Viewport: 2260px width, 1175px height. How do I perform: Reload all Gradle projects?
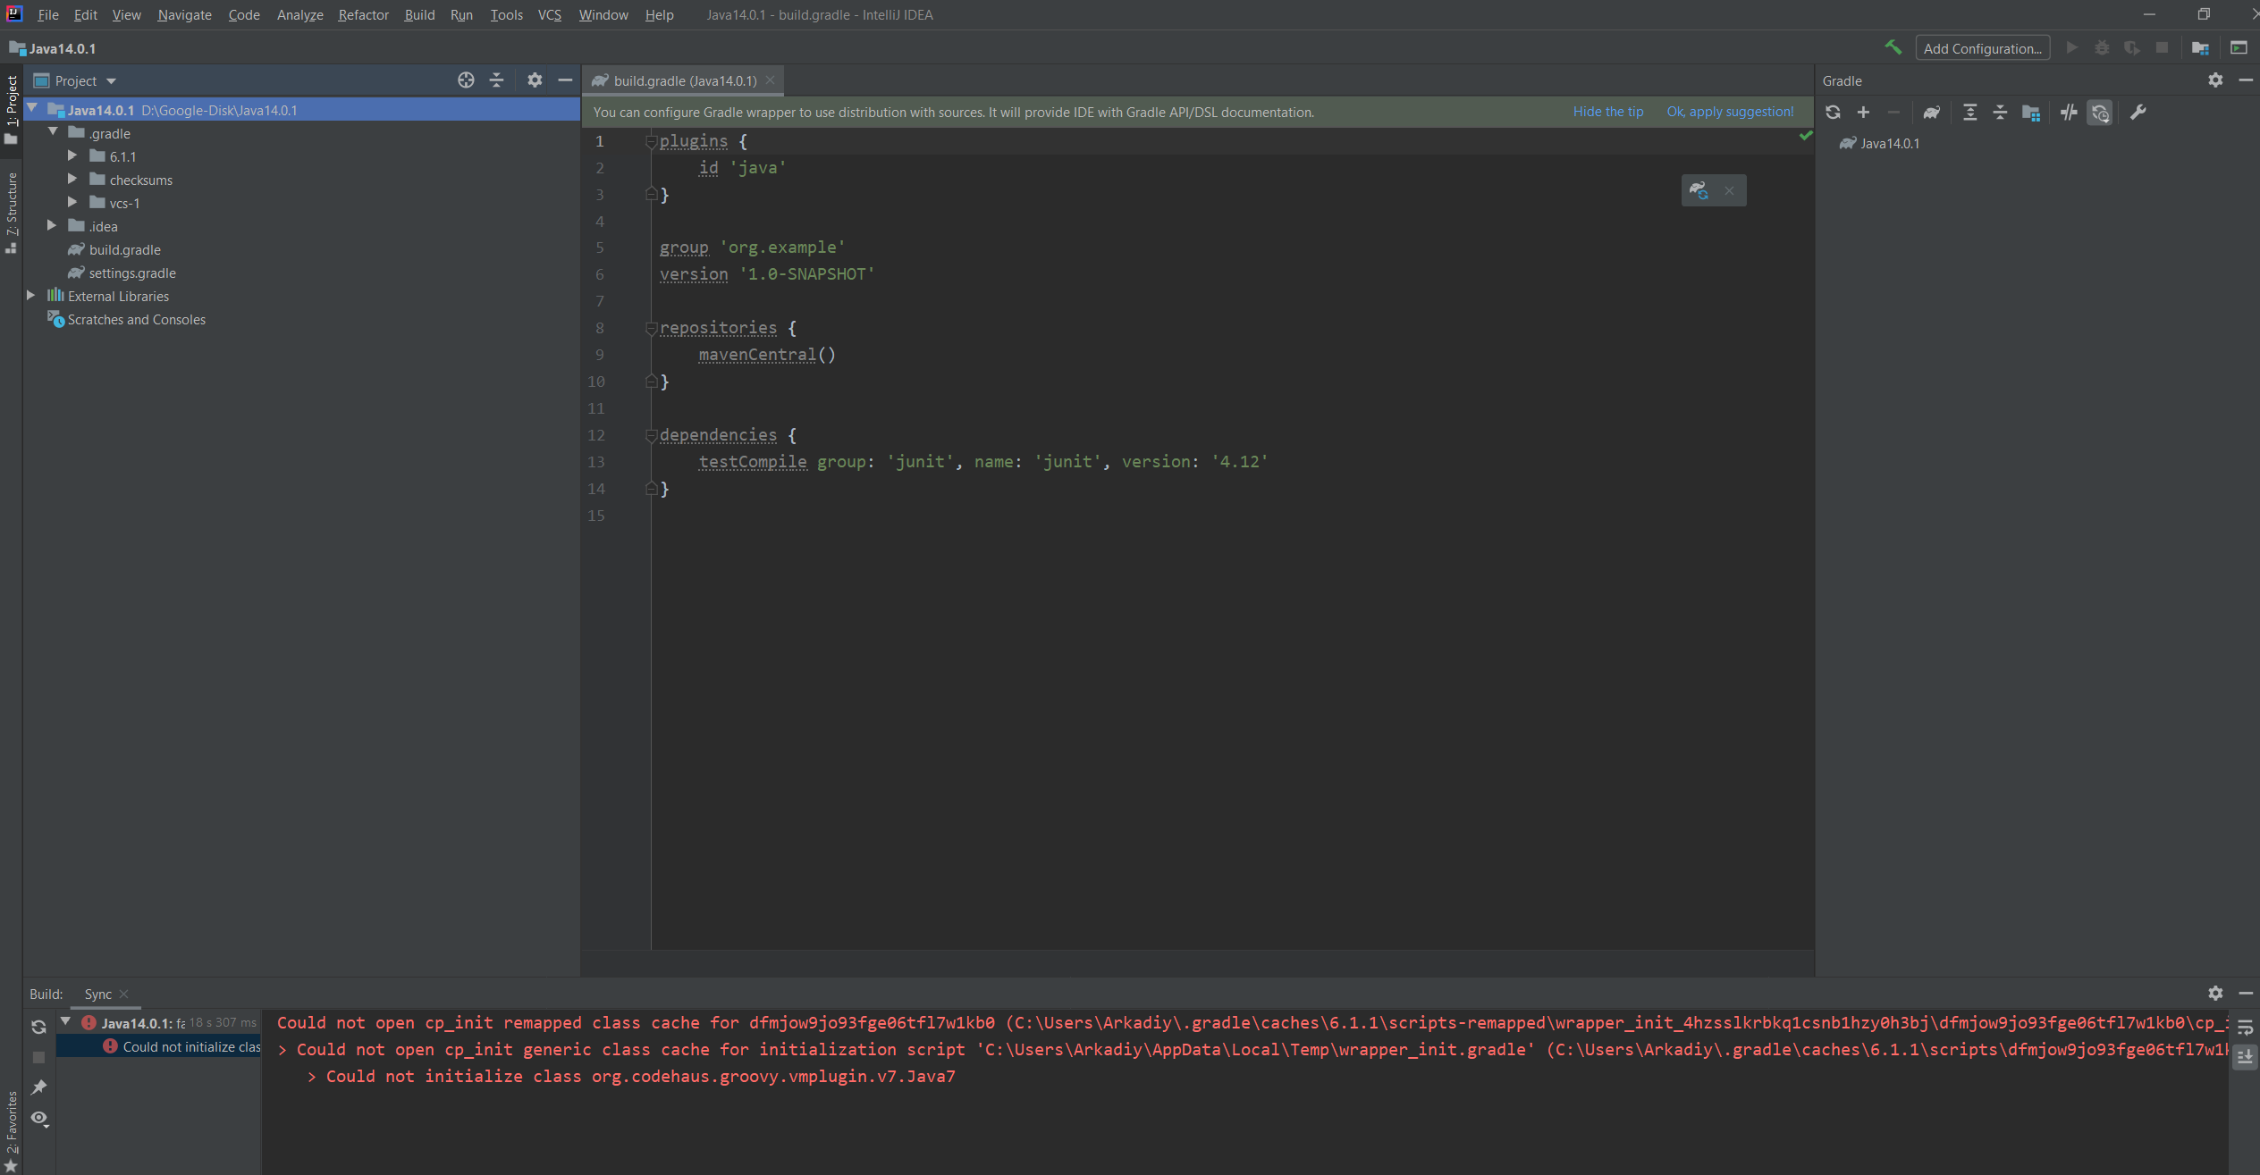click(1833, 113)
